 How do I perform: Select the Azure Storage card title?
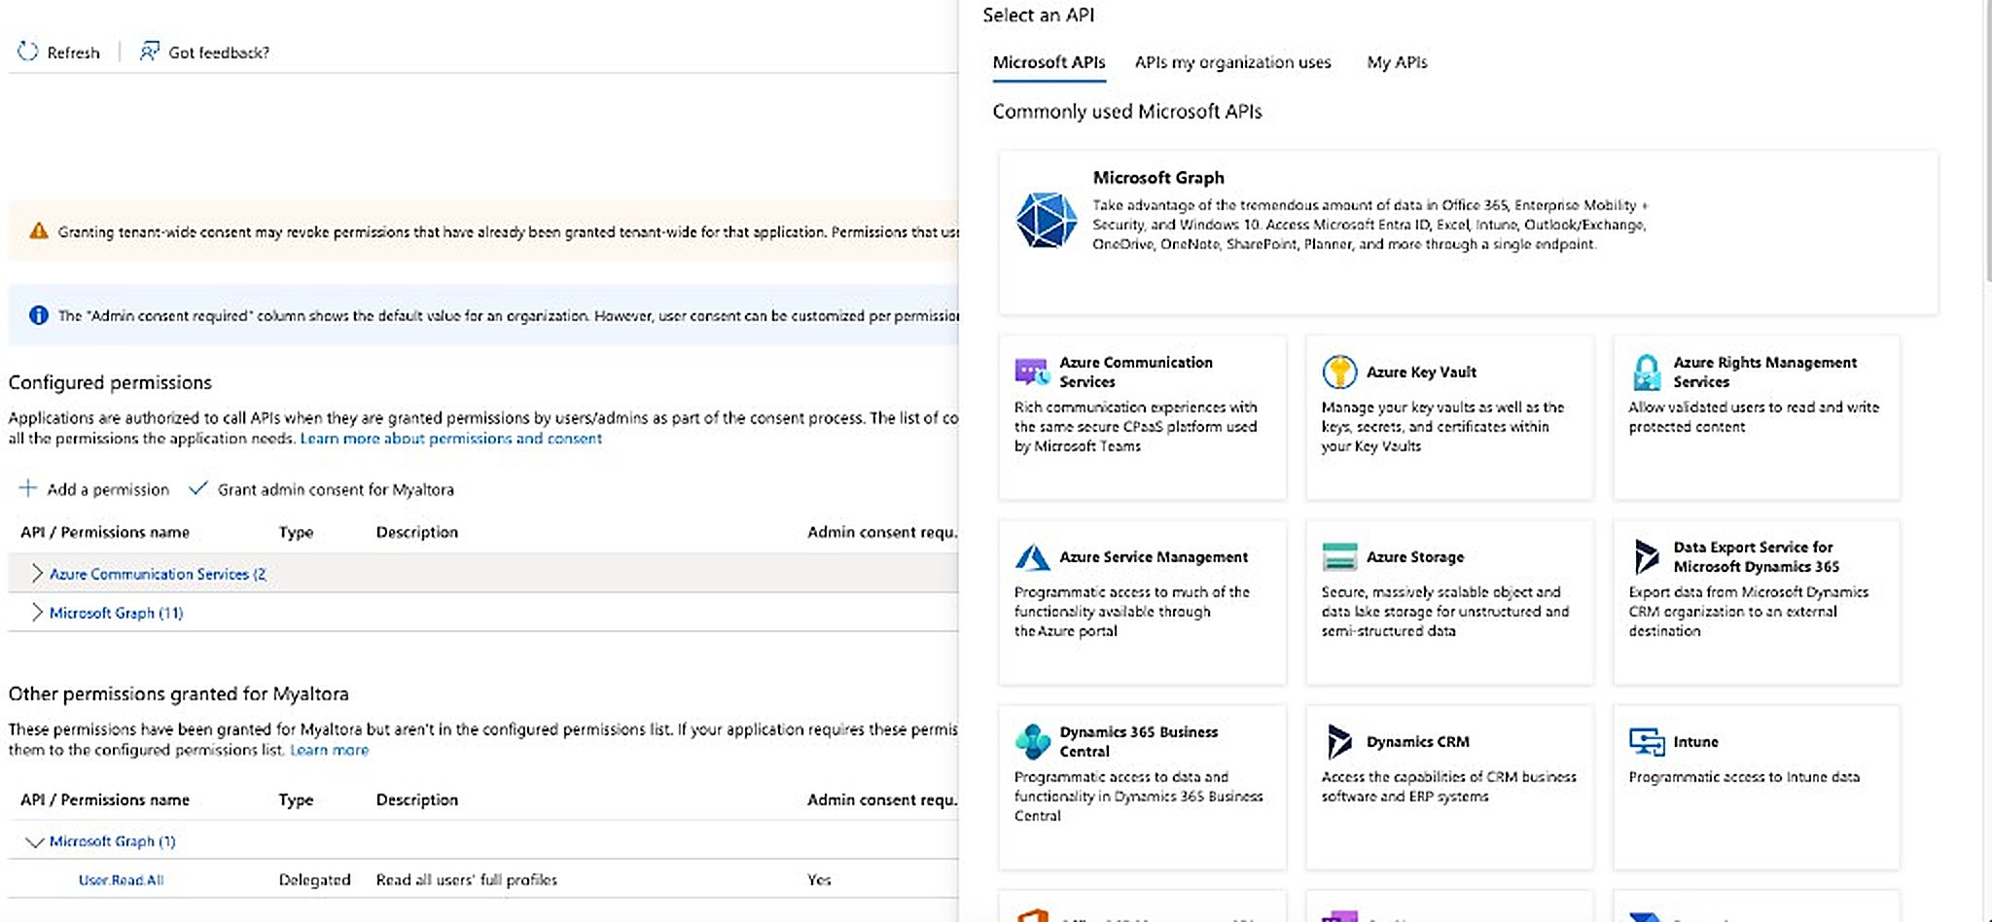[x=1415, y=557]
